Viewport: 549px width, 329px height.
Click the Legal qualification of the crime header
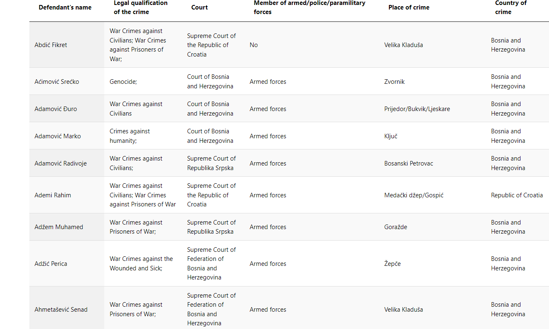point(141,7)
